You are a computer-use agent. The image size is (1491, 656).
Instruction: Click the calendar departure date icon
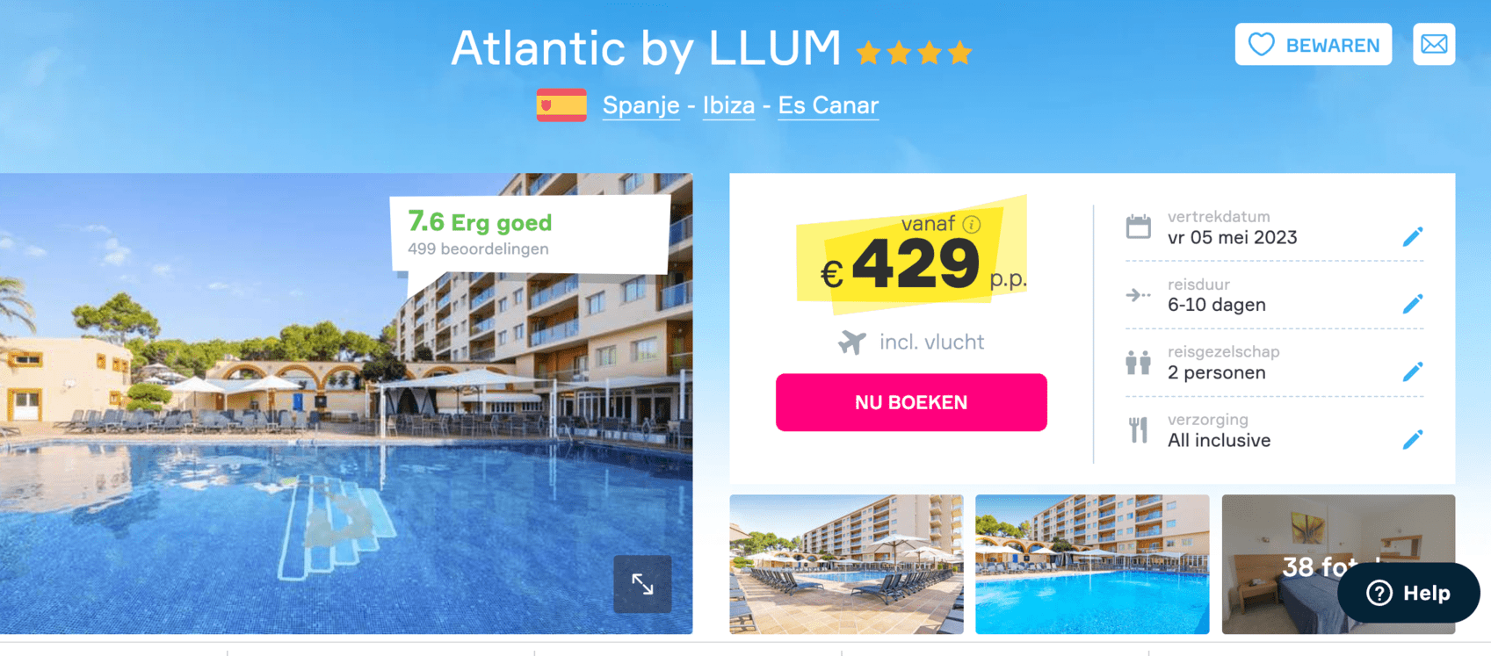pos(1138,227)
